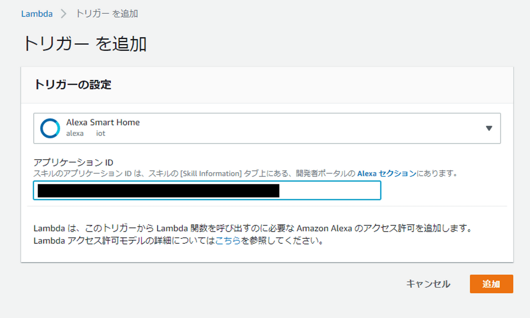Image resolution: width=530 pixels, height=318 pixels.
Task: Go to Lambda breadcrumb link
Action: point(37,14)
